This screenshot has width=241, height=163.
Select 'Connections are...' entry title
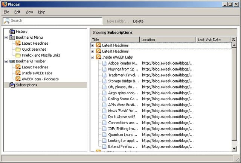[123, 123]
